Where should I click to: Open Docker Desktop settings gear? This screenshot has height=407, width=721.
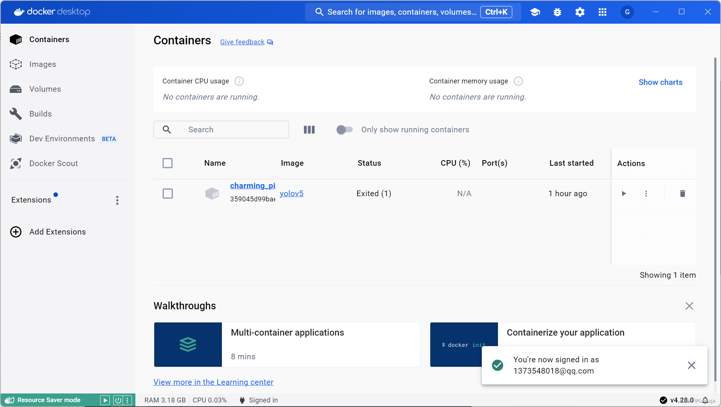(580, 12)
